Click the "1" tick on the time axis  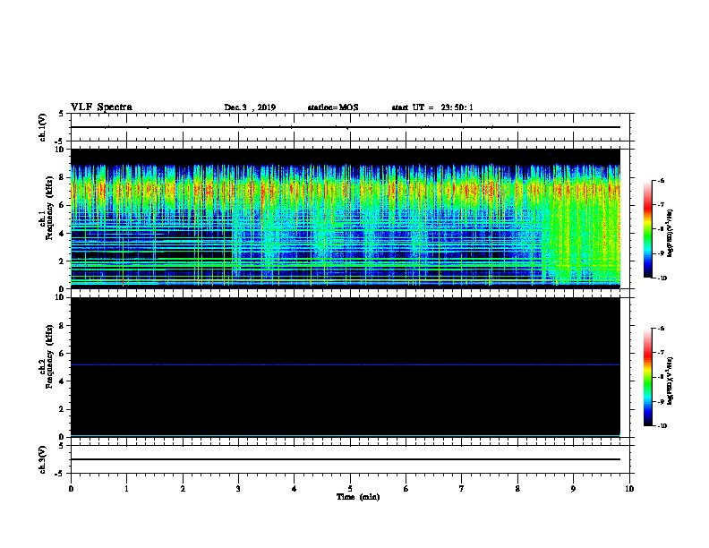[x=126, y=489]
